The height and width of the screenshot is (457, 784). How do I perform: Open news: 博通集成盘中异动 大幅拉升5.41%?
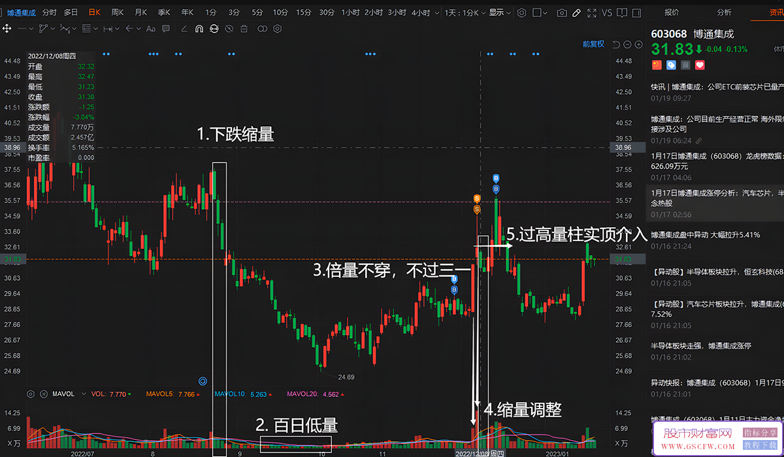coord(706,234)
